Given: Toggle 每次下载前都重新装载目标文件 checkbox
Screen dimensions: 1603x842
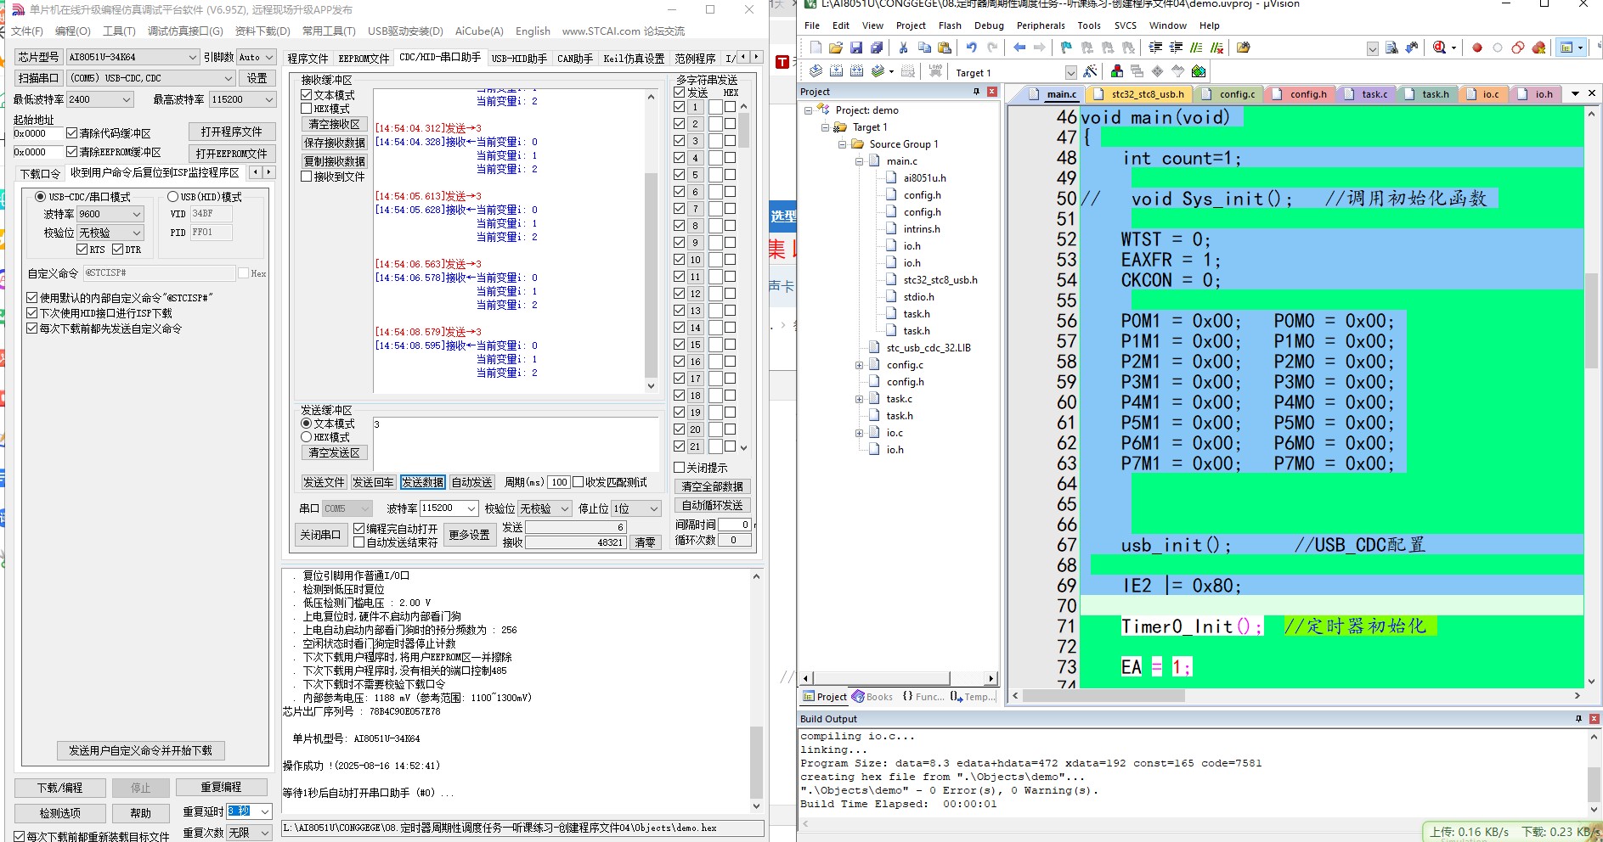Looking at the screenshot, I should [x=20, y=836].
